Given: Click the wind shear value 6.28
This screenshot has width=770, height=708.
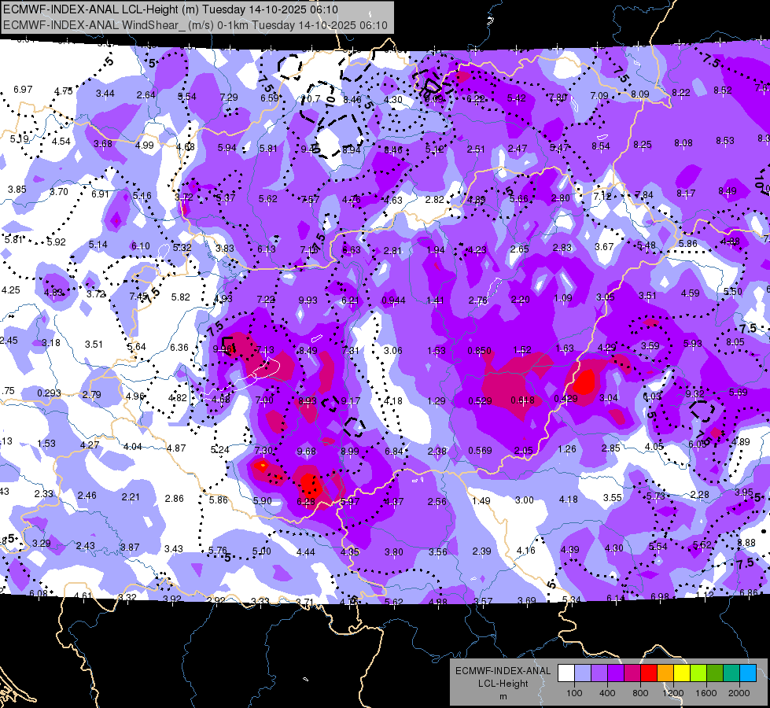Looking at the screenshot, I should pyautogui.click(x=306, y=502).
